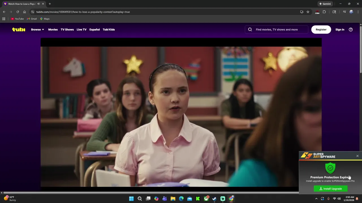The height and width of the screenshot is (203, 362).
Task: Open Mail app on taskbar
Action: (189, 199)
